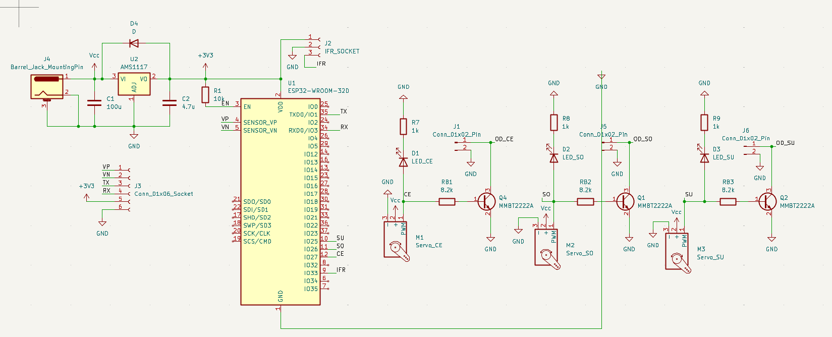
Task: Click the 100u capacitor value
Action: point(114,107)
